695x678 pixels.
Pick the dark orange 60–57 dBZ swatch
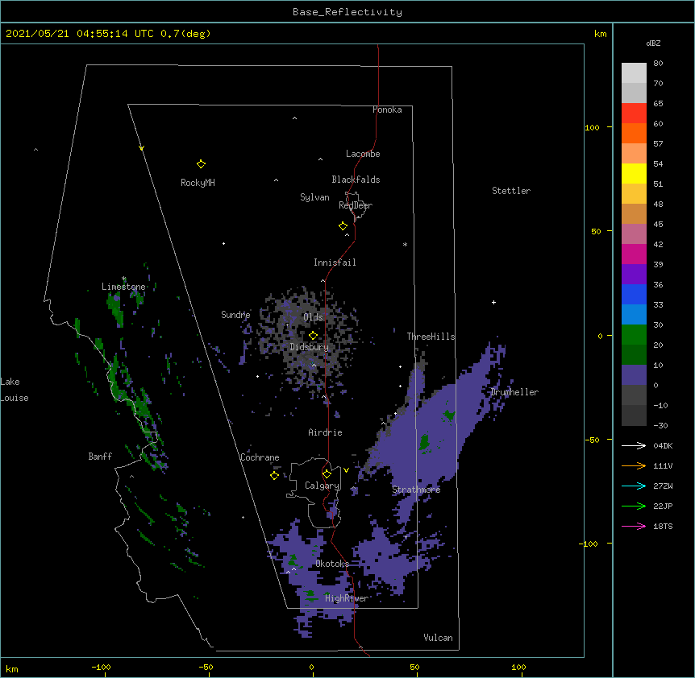(x=634, y=133)
